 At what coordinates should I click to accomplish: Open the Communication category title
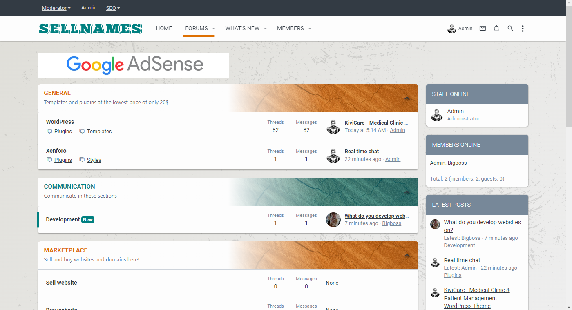coord(69,187)
